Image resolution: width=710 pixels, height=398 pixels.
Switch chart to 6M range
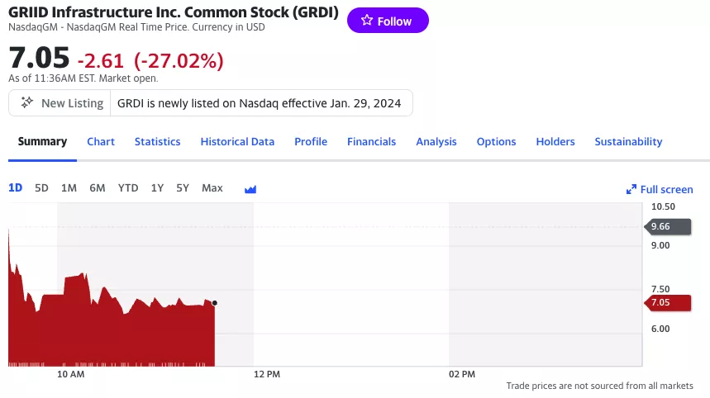[x=98, y=188]
